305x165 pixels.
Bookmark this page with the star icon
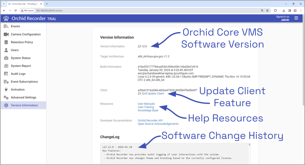[x=267, y=11]
